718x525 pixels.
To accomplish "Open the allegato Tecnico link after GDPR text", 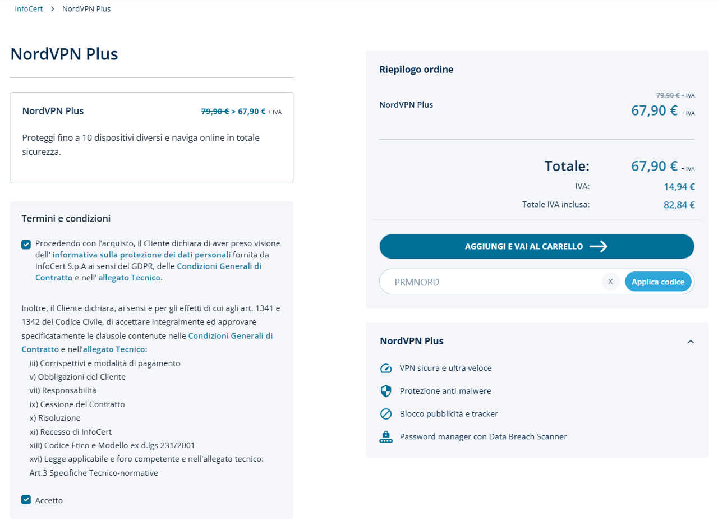I will pos(129,277).
